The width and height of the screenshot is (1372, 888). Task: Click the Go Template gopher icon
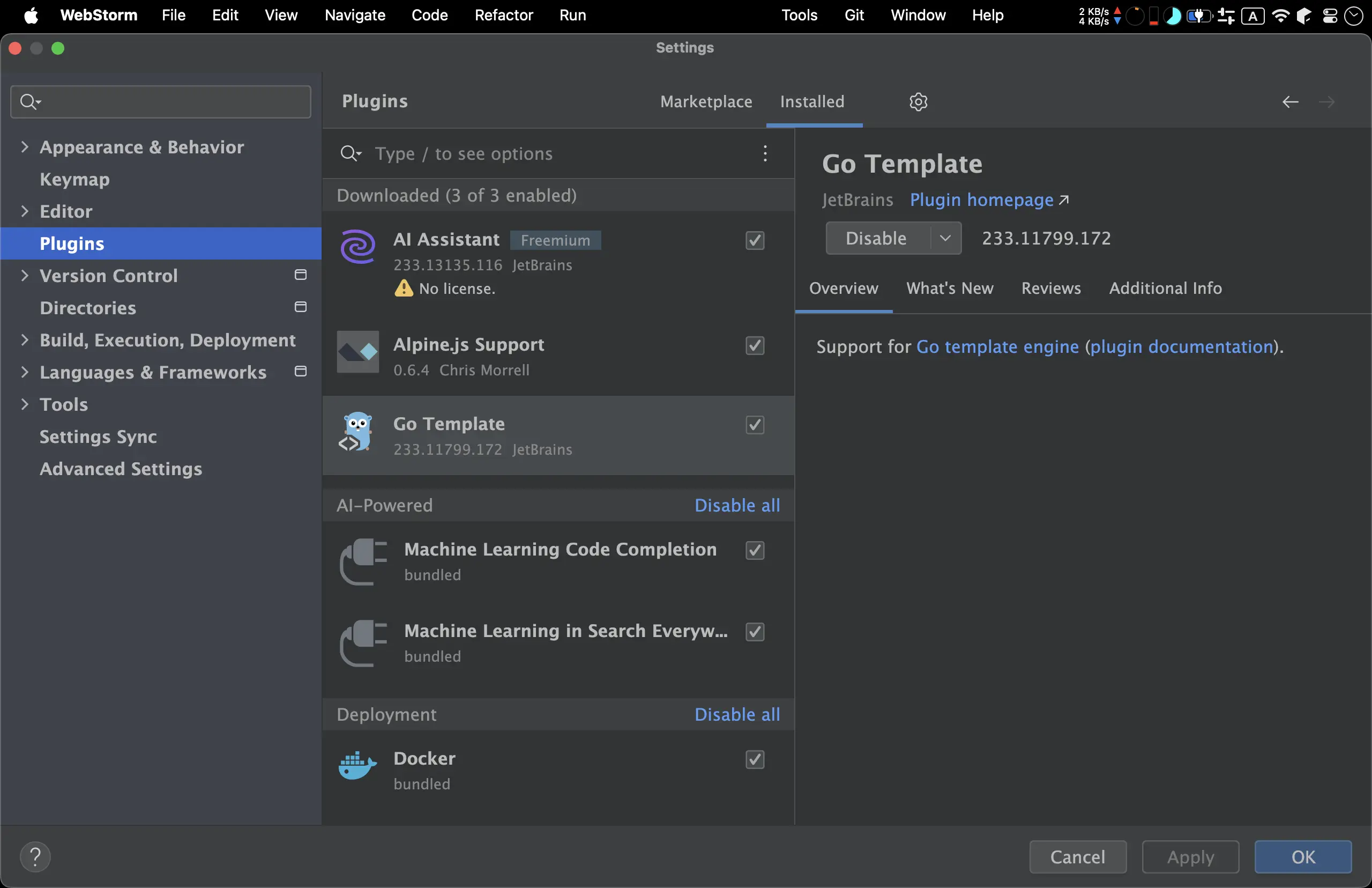(x=357, y=432)
